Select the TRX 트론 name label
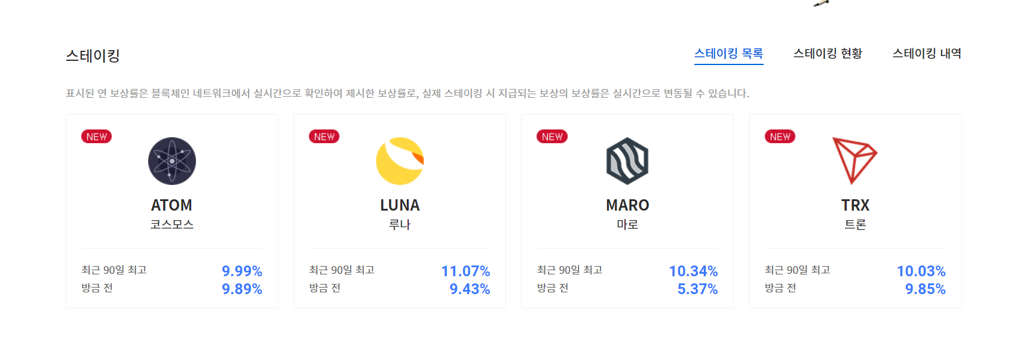Viewport: 1020px width, 352px height. [x=855, y=214]
